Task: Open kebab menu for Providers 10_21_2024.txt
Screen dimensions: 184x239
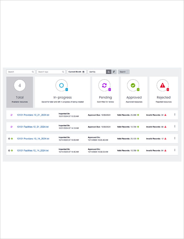Action: click(x=175, y=115)
